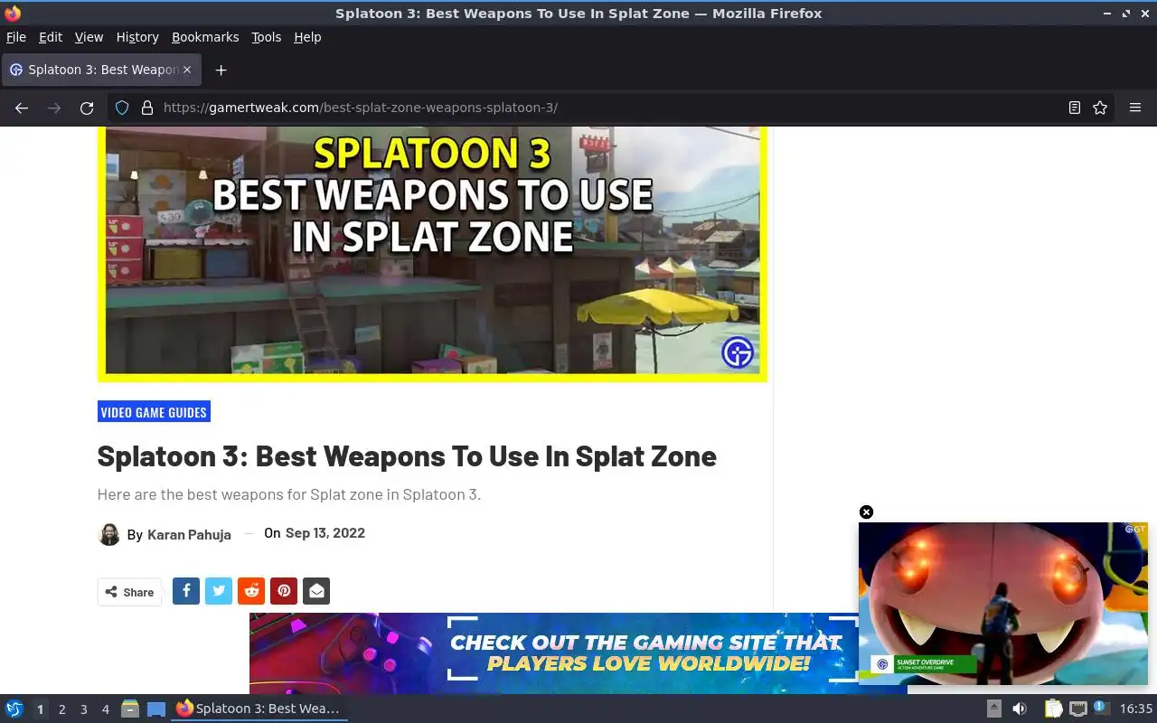Image resolution: width=1157 pixels, height=723 pixels.
Task: Reload the current page
Action: pos(87,108)
